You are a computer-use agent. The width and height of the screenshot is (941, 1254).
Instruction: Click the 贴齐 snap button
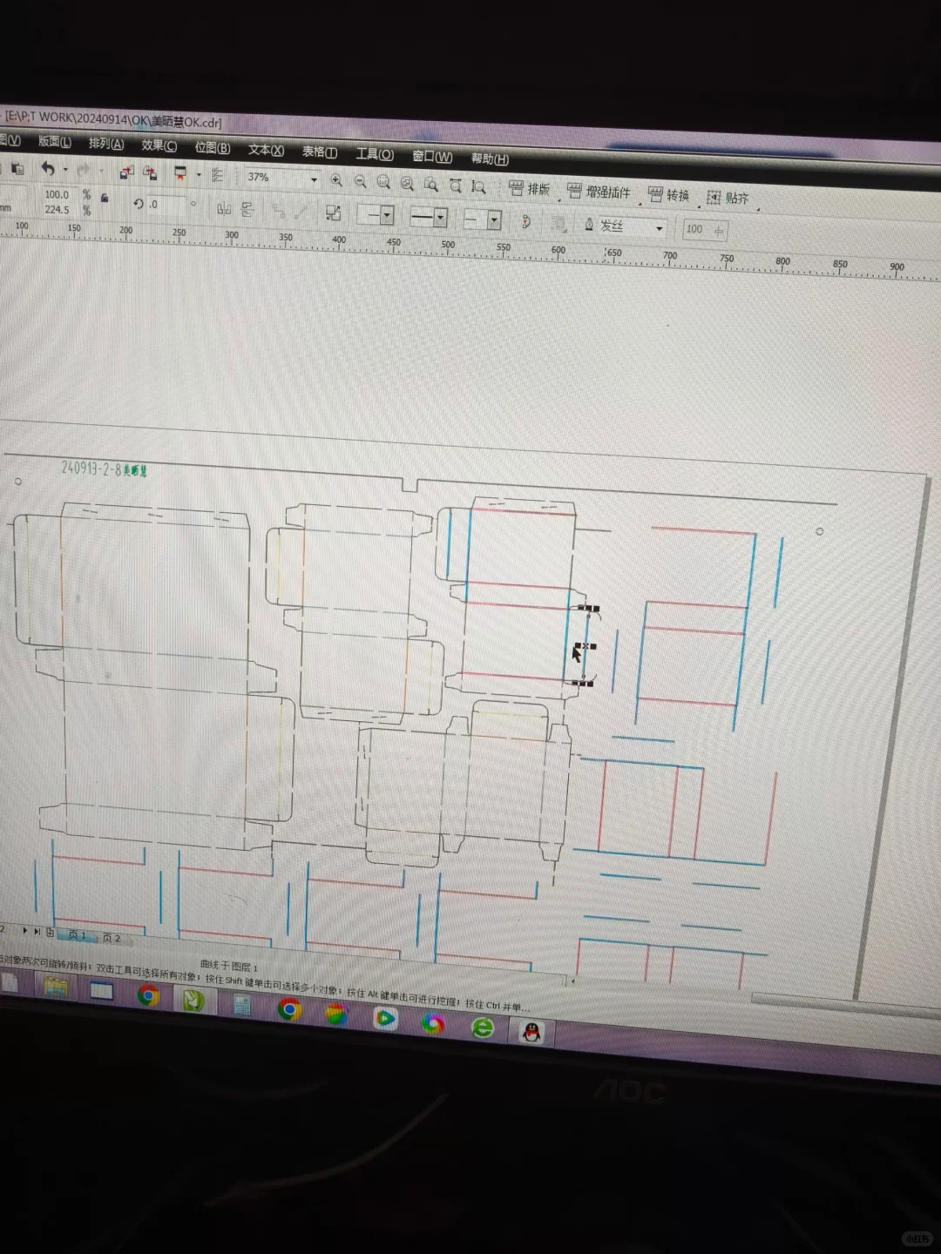click(728, 198)
